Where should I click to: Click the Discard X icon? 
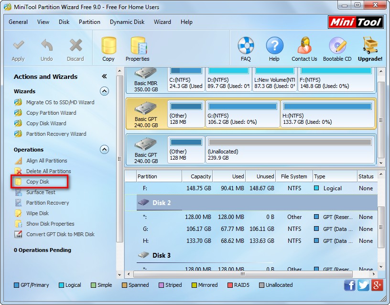pos(76,45)
